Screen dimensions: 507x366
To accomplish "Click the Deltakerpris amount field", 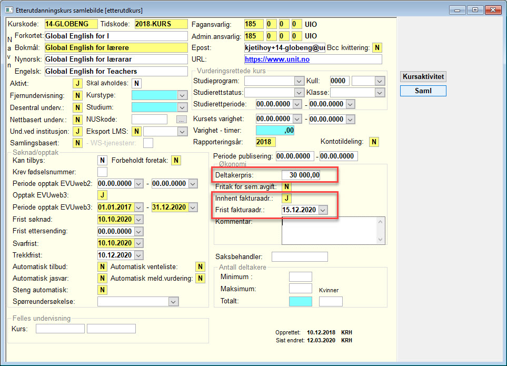I will coord(301,175).
